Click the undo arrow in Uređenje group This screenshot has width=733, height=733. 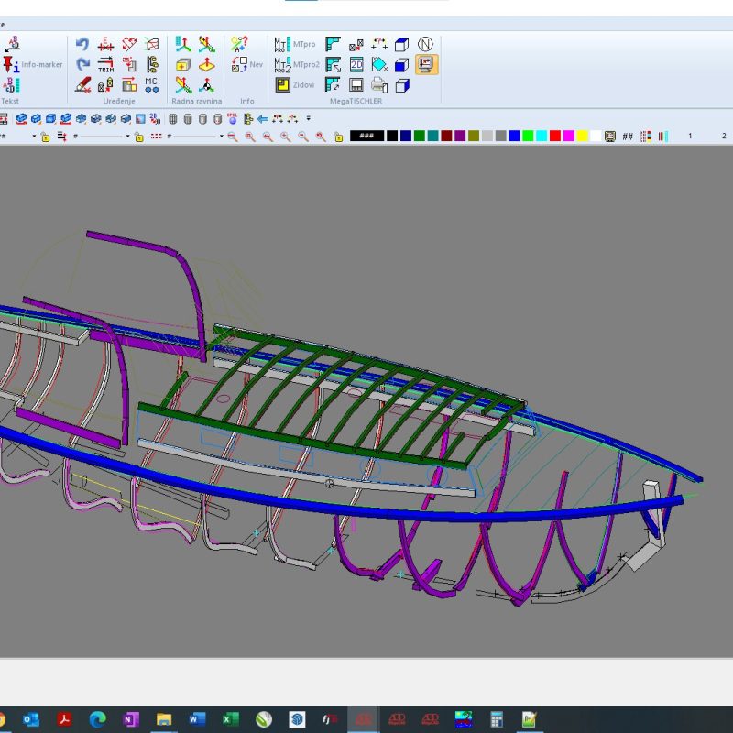pyautogui.click(x=82, y=45)
